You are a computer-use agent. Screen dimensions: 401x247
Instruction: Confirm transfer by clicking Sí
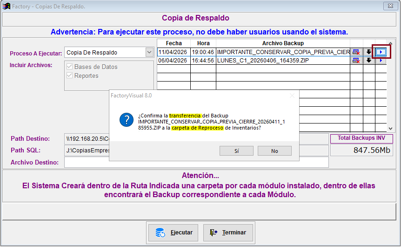(236, 151)
